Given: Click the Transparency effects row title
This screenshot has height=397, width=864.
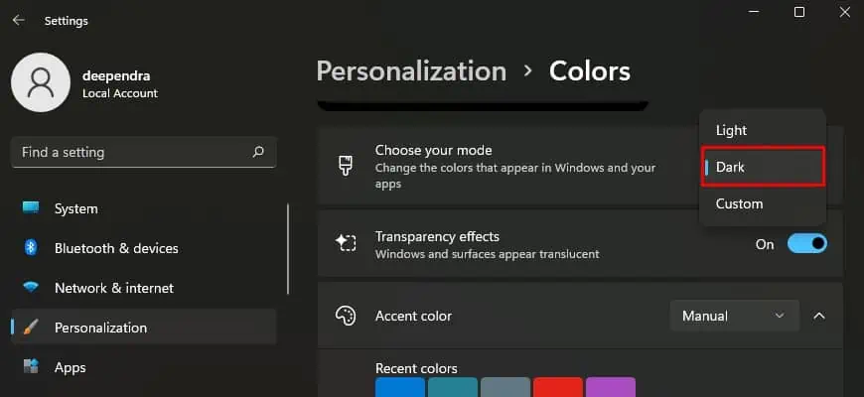Looking at the screenshot, I should click(437, 237).
